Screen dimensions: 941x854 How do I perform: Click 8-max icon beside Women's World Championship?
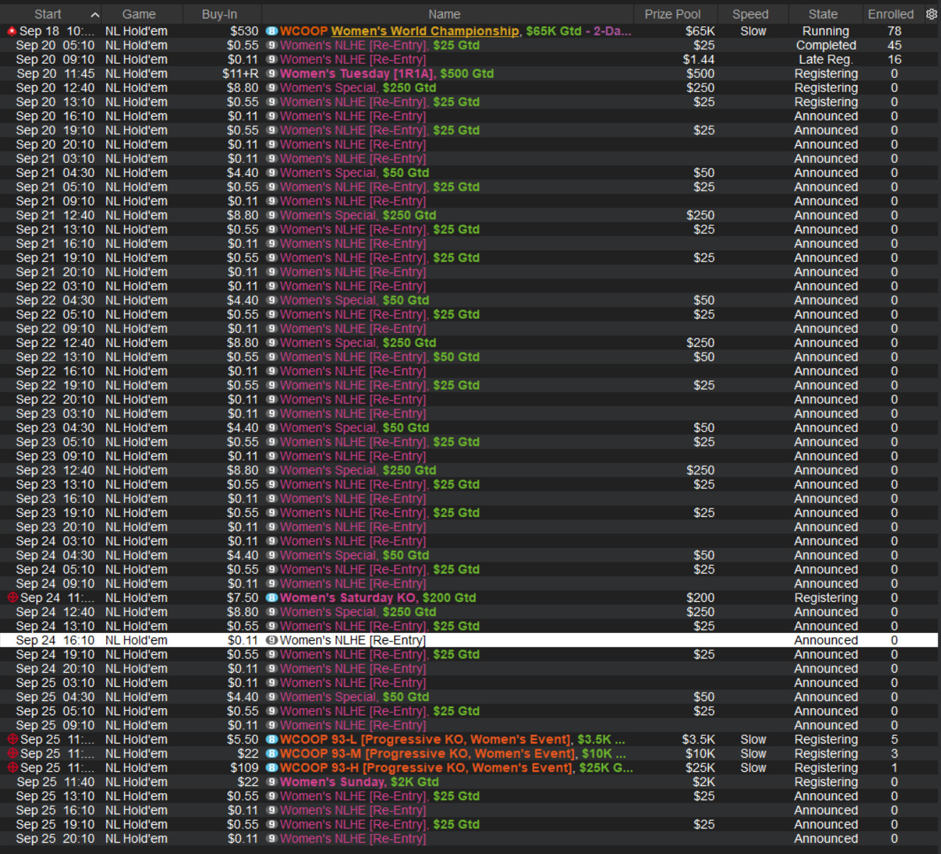tap(271, 31)
